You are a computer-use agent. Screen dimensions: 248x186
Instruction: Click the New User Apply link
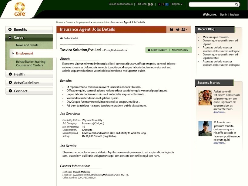point(180,50)
